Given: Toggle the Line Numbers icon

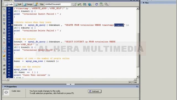Looking at the screenshot, I should pyautogui.click(x=4, y=39).
